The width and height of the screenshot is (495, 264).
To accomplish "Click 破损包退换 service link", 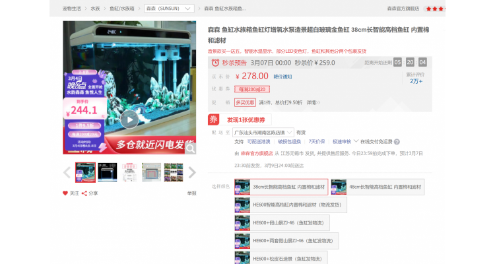I will [289, 141].
